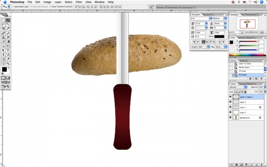Image resolution: width=267 pixels, height=167 pixels.
Task: Open the font size dropdown
Action: 206,24
